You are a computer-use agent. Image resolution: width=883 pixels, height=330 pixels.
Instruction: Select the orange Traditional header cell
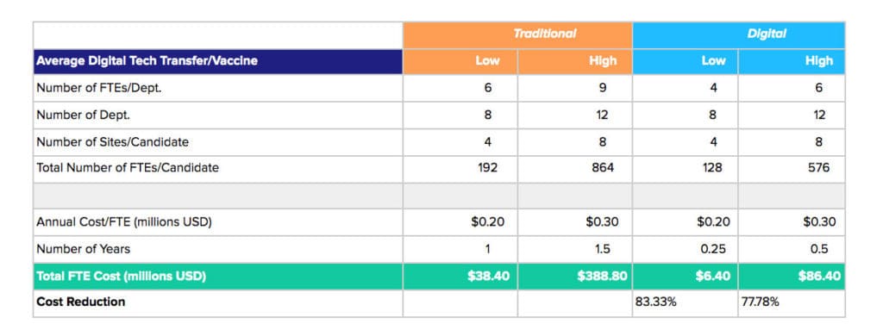tap(517, 35)
